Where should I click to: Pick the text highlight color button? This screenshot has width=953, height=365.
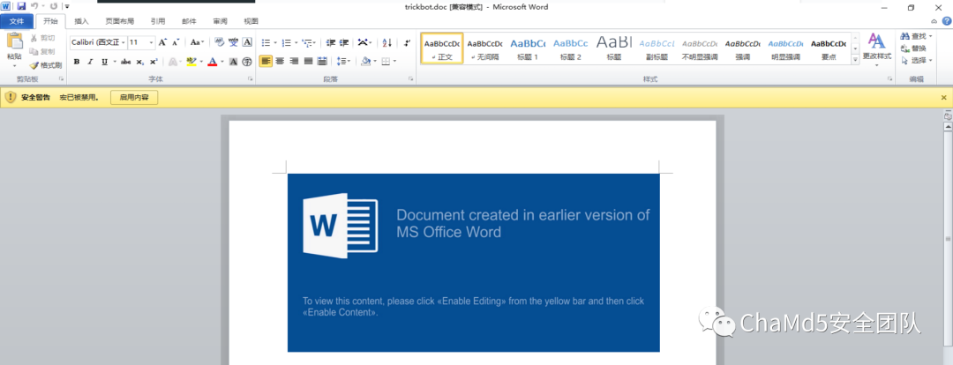[191, 62]
